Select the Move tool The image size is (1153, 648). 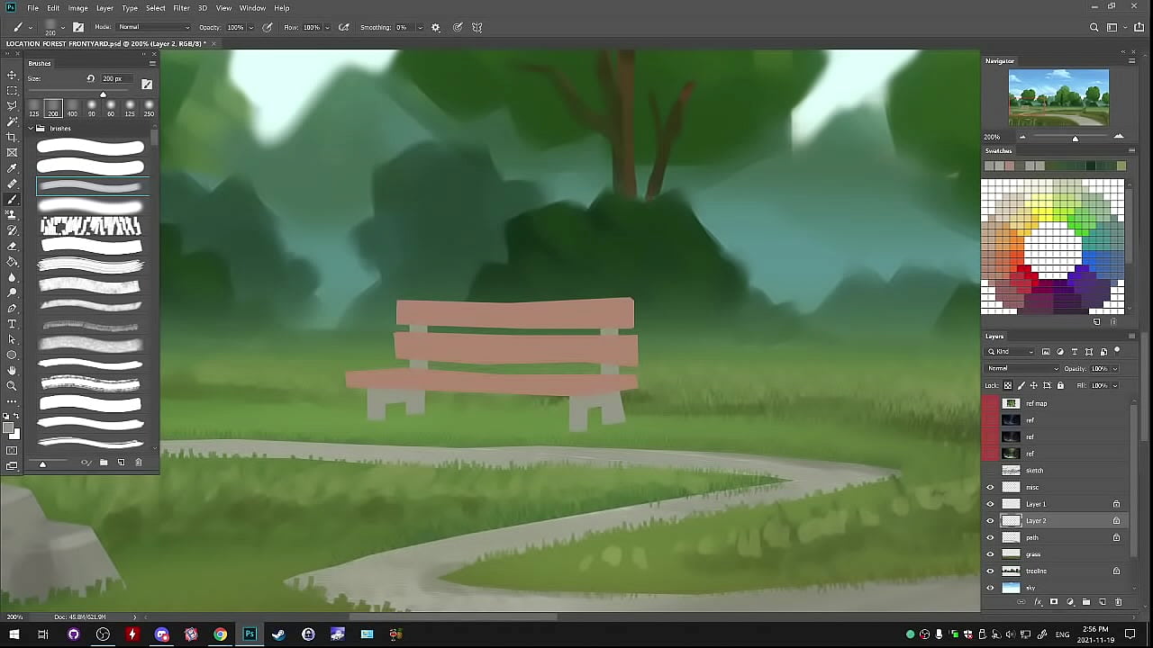(x=12, y=76)
